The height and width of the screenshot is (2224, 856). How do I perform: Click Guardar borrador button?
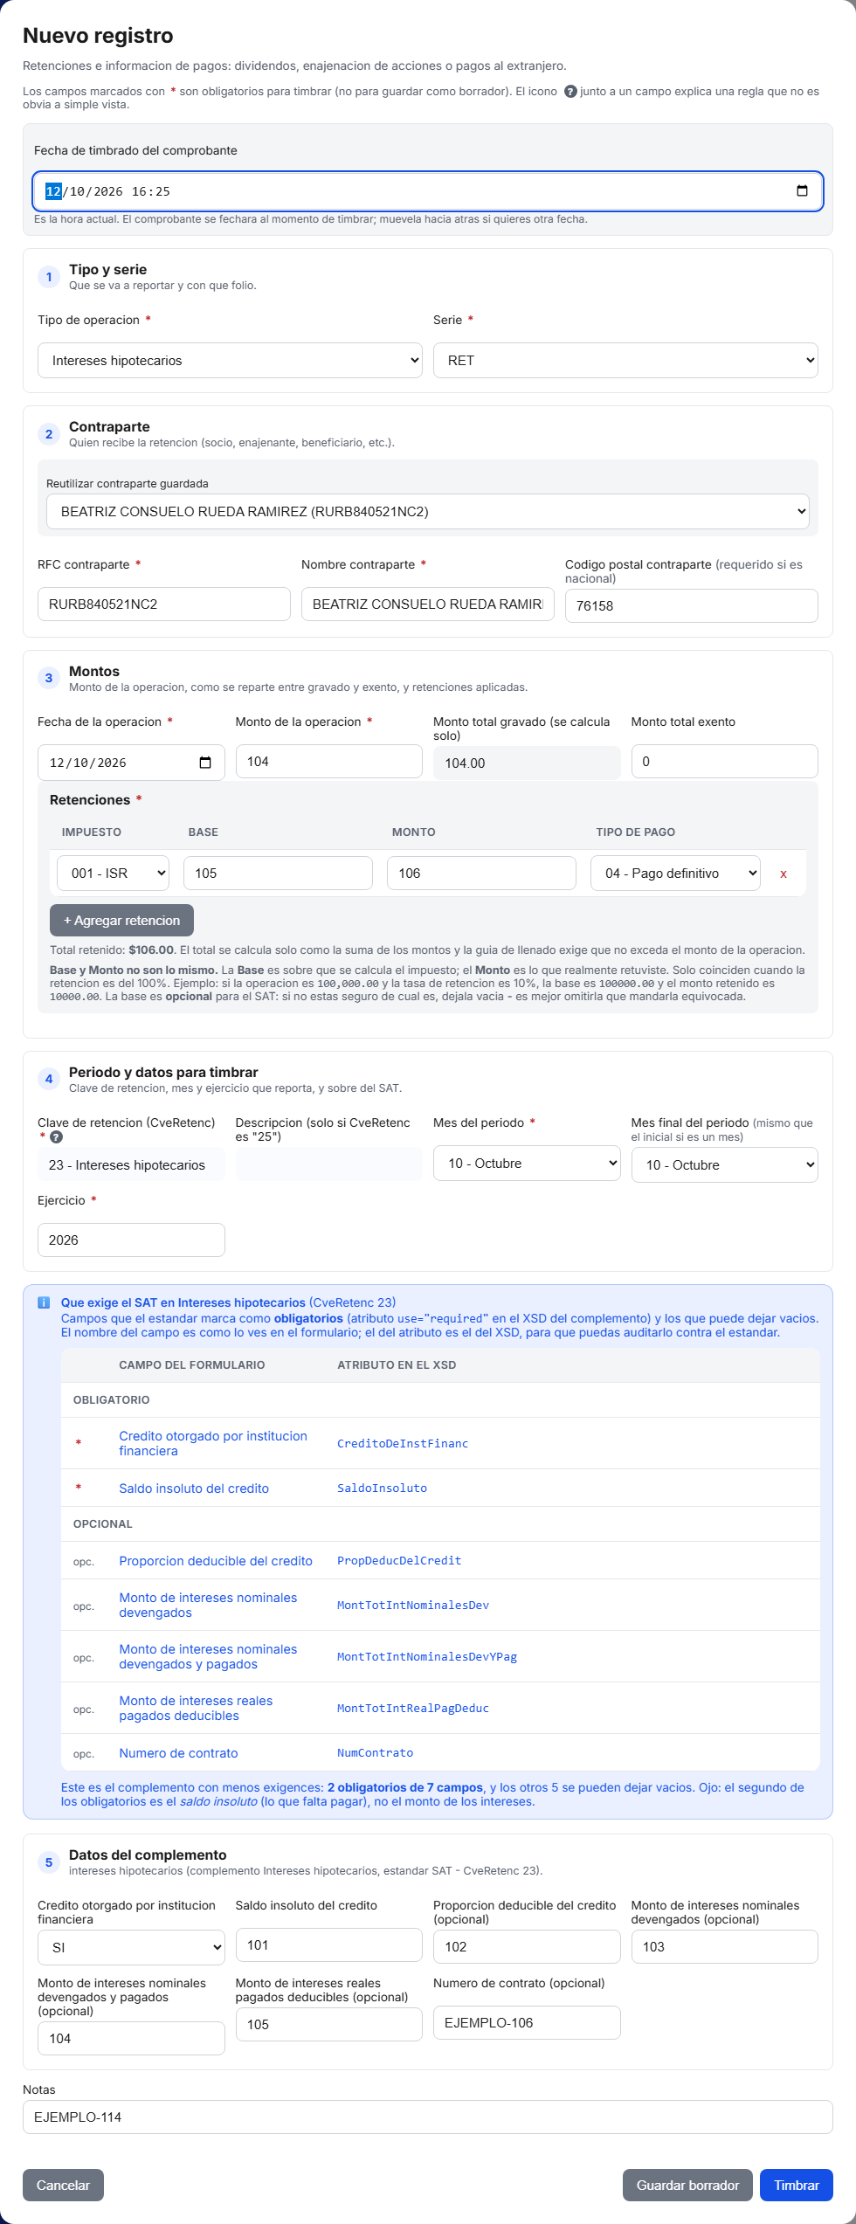click(687, 2185)
